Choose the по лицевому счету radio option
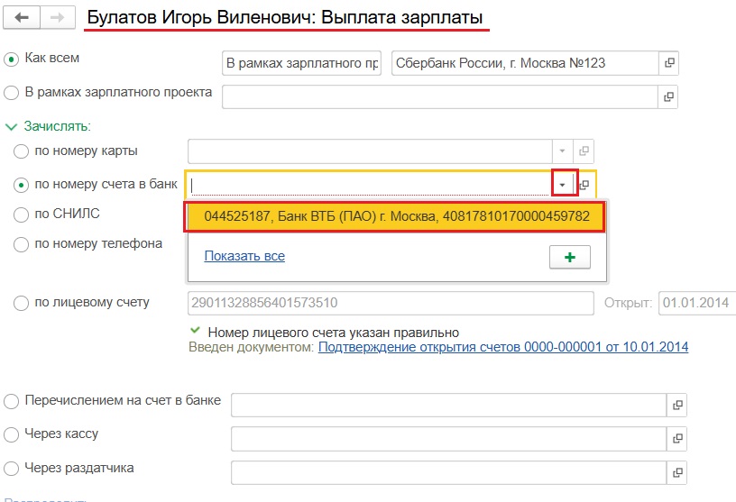Image resolution: width=736 pixels, height=502 pixels. 22,304
